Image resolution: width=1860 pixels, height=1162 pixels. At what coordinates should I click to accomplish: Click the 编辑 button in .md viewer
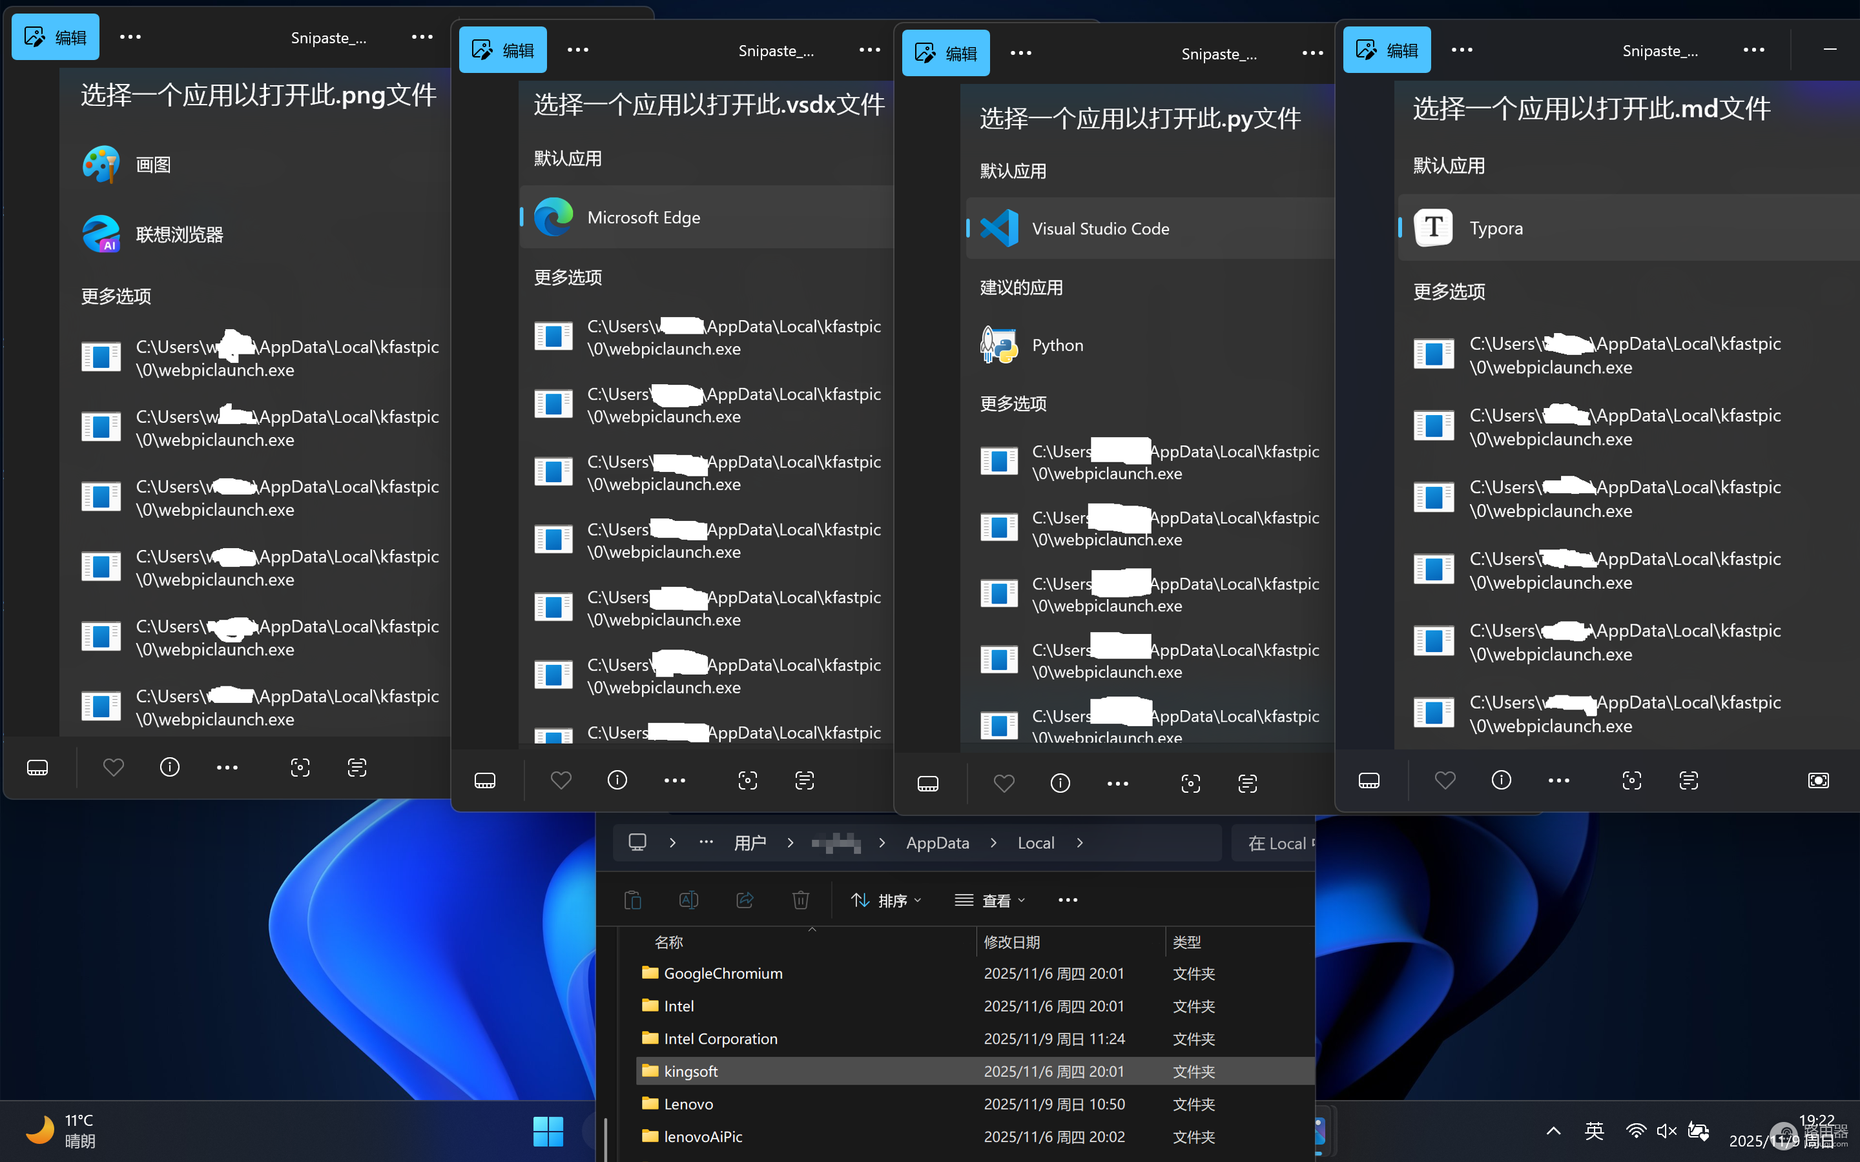1387,50
